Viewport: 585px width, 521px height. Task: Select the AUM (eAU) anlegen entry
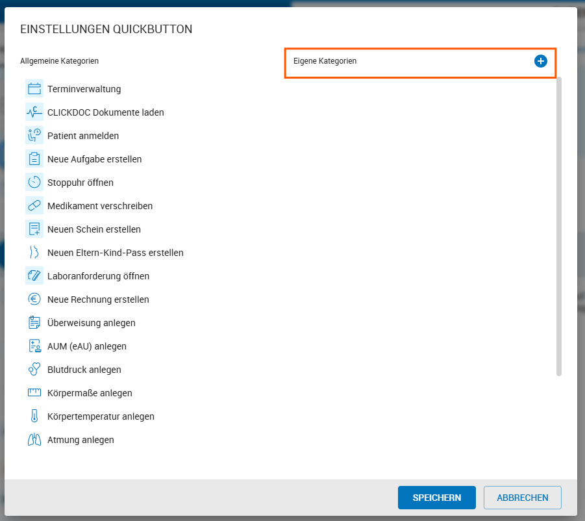(x=77, y=346)
